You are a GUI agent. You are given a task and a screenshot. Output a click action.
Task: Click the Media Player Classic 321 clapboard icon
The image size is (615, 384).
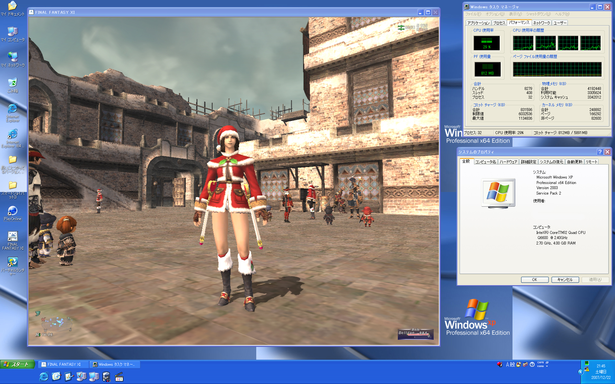click(119, 377)
